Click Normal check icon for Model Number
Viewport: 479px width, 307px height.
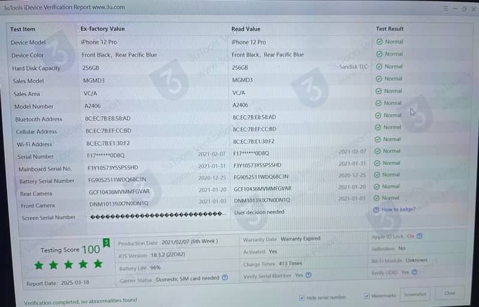click(x=378, y=103)
